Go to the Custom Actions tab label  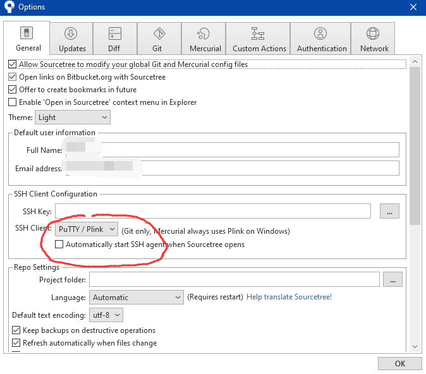[x=259, y=49]
